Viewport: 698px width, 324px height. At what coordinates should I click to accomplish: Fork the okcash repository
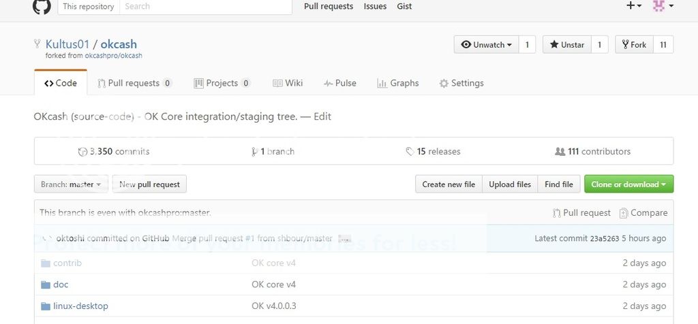(x=633, y=45)
